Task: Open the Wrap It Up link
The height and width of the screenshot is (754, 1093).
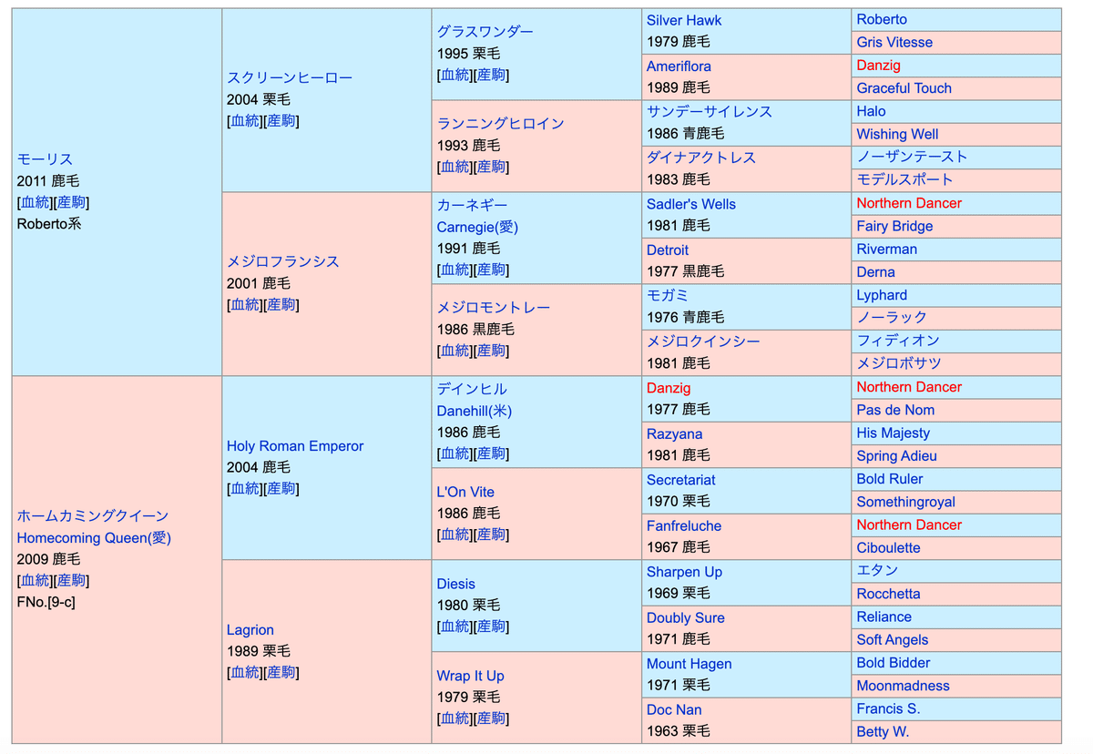Action: click(x=470, y=676)
